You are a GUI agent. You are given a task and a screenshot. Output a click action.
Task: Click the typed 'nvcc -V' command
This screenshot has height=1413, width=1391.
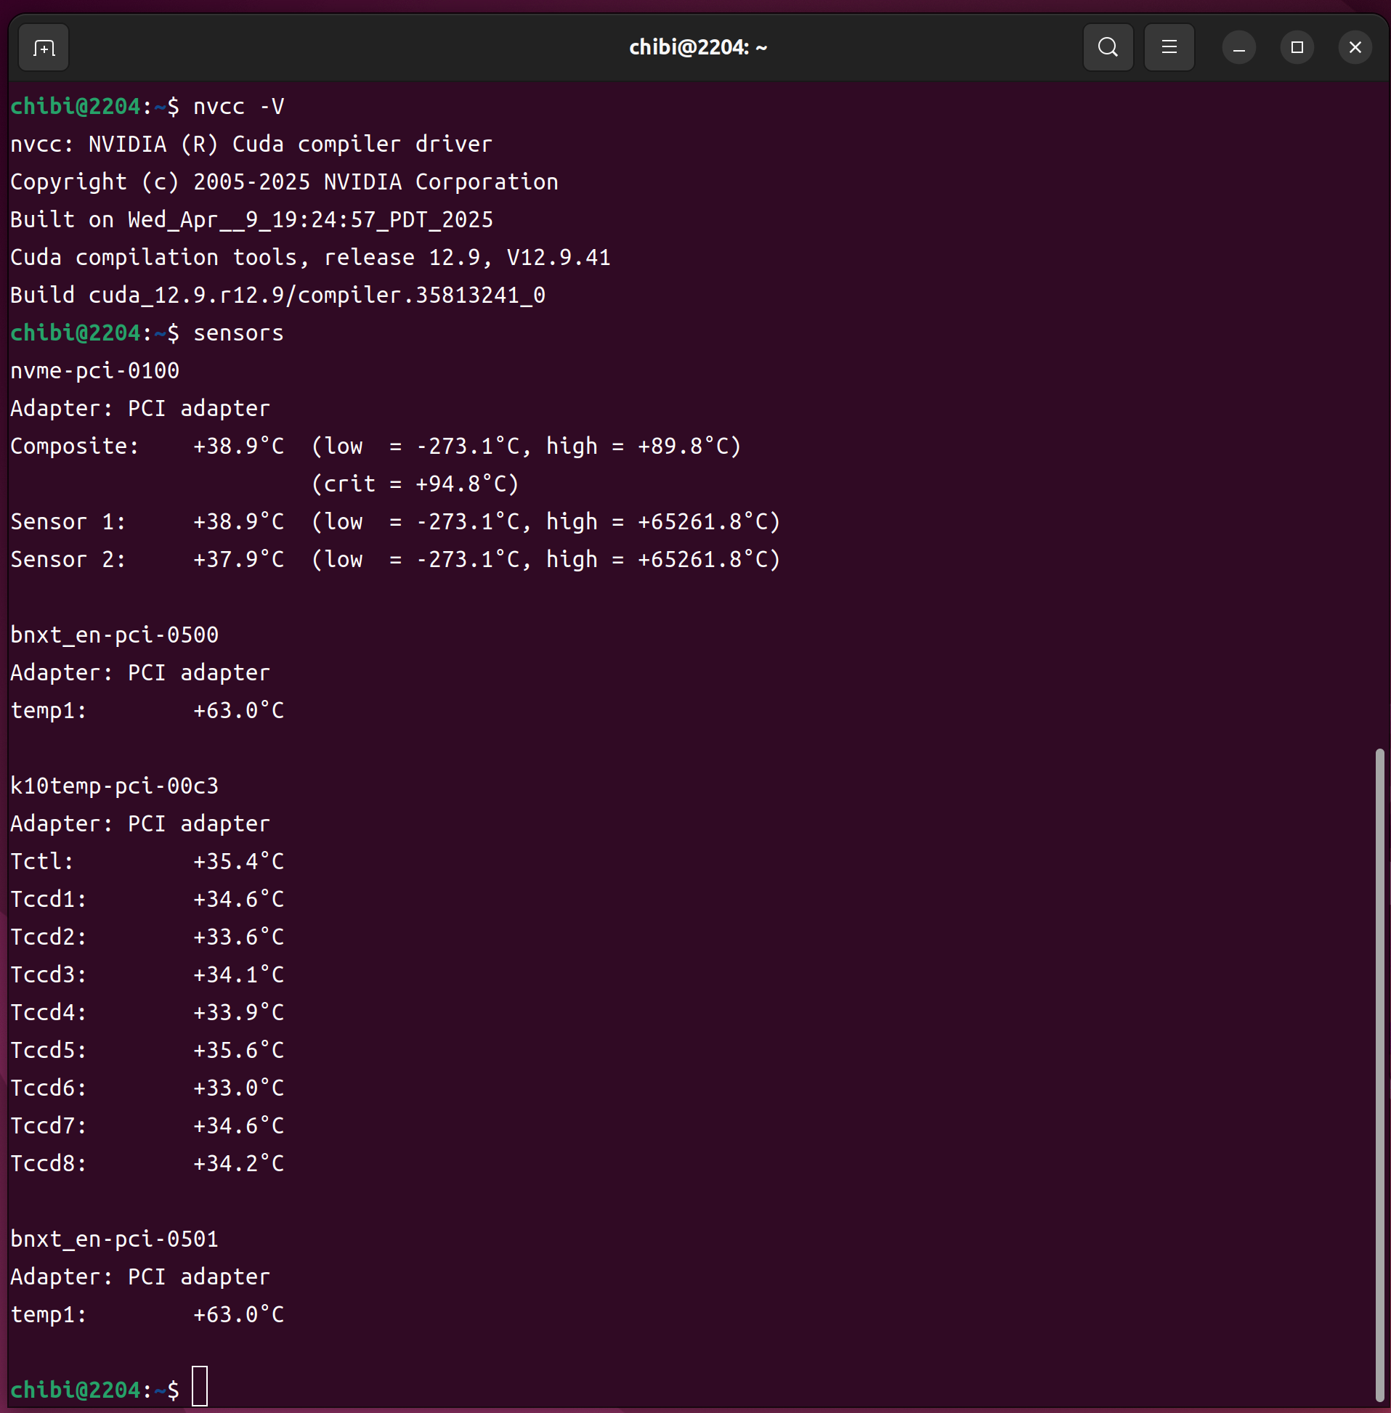(x=238, y=107)
